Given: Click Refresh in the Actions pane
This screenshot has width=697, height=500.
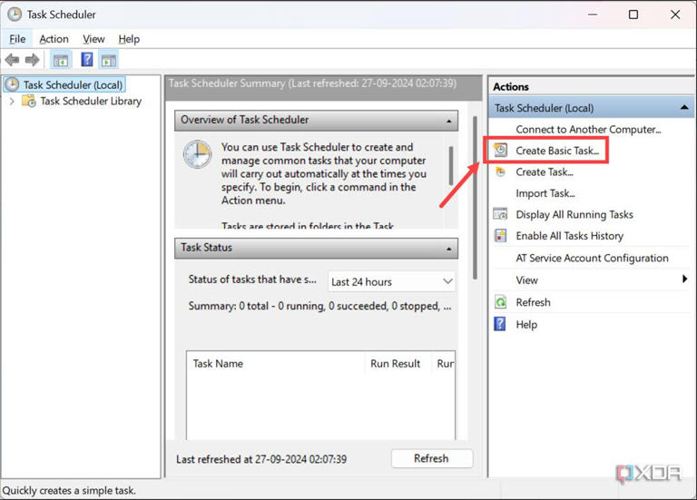Looking at the screenshot, I should click(533, 303).
